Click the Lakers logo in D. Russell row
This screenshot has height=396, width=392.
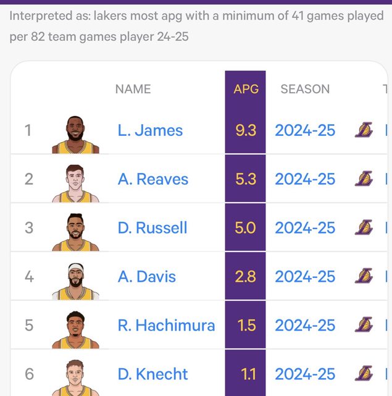(x=364, y=228)
